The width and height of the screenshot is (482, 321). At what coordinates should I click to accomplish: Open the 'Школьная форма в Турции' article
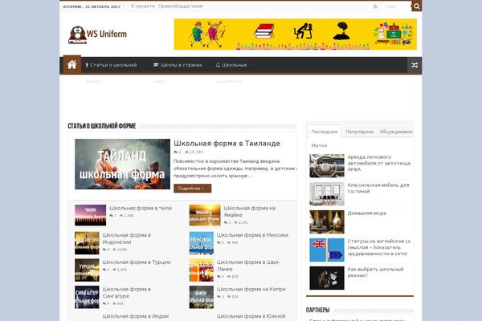(137, 262)
